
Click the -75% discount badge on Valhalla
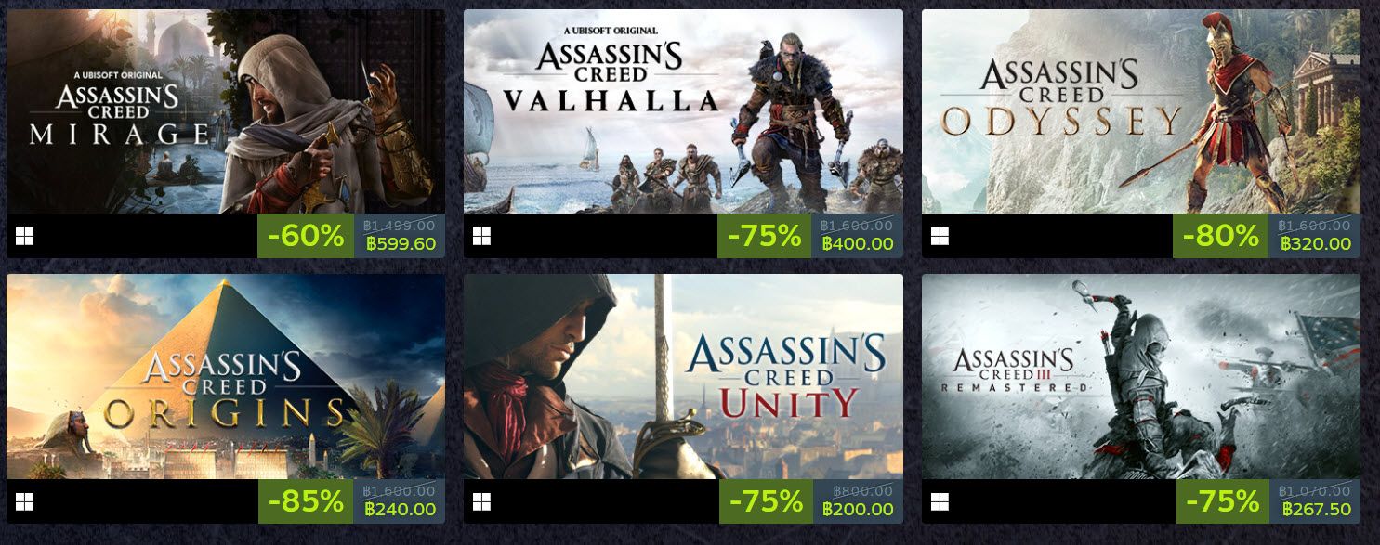tap(763, 238)
